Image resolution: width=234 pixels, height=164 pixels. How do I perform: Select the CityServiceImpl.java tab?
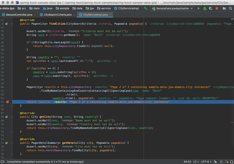point(95,14)
